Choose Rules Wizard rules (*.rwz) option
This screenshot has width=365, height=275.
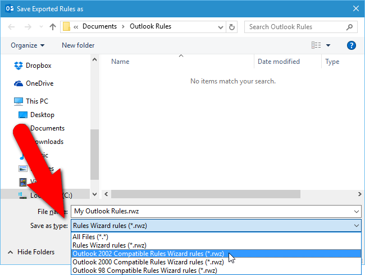tap(216, 245)
